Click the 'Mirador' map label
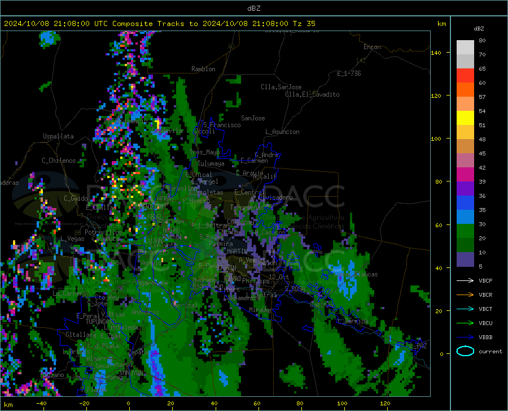The height and width of the screenshot is (411, 508). (x=261, y=310)
